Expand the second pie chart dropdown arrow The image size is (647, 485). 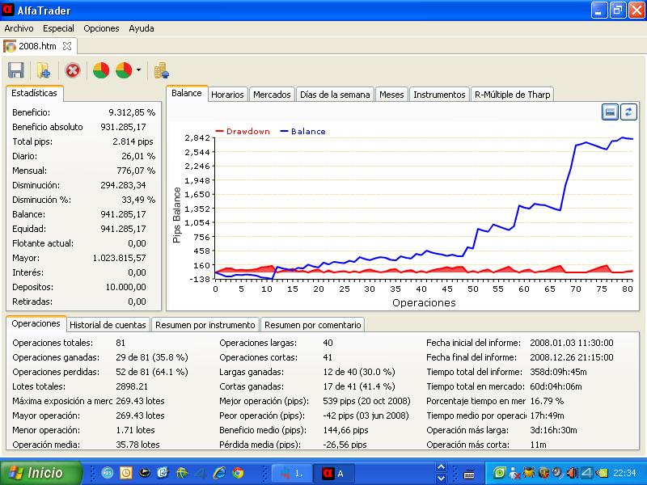pos(138,70)
